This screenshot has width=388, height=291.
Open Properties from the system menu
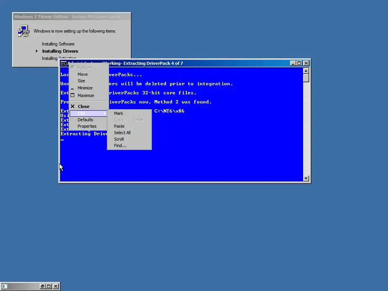[x=89, y=126]
